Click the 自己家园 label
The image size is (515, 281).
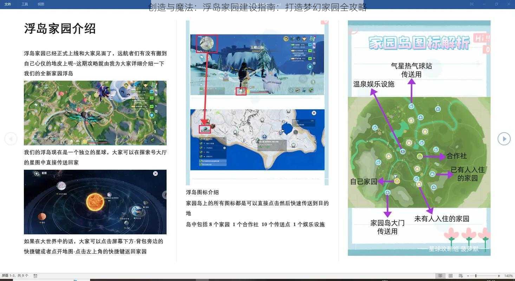coord(364,181)
